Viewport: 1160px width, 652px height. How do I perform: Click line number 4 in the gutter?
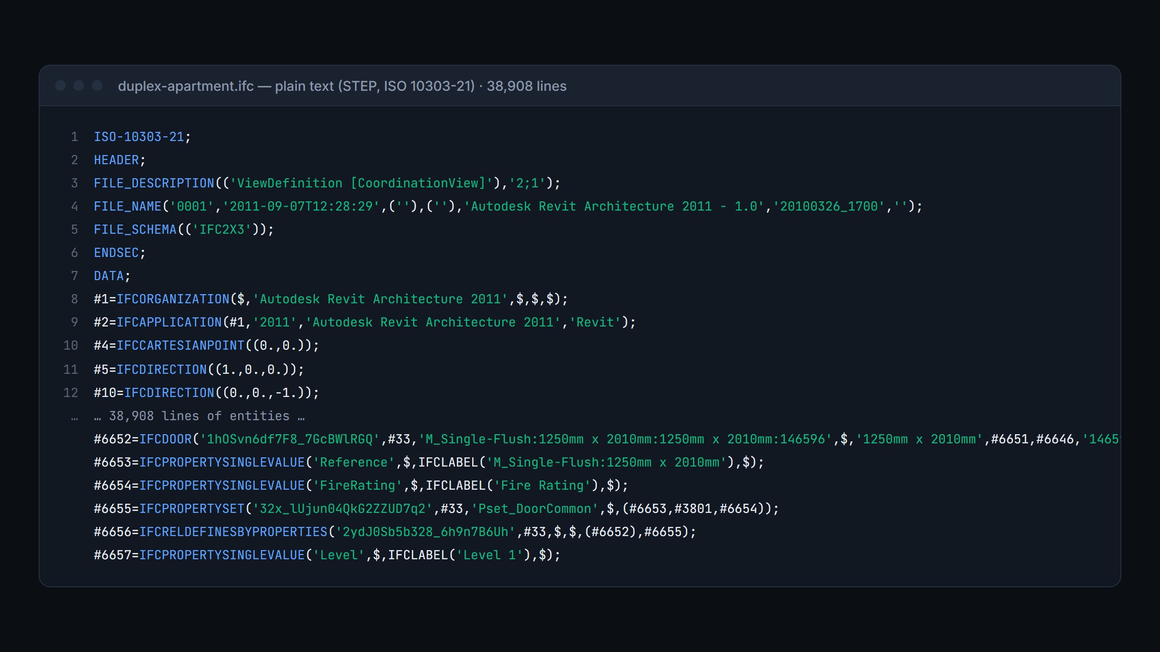pos(74,206)
